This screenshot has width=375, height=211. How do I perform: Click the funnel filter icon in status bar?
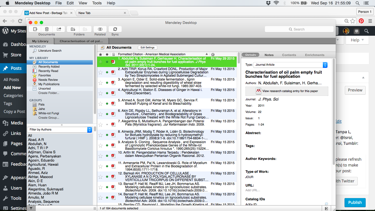pyautogui.click(x=31, y=208)
